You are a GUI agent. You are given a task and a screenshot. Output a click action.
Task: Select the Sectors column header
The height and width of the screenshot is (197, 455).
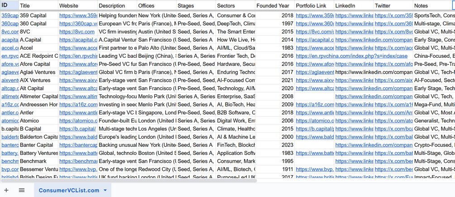click(x=235, y=5)
